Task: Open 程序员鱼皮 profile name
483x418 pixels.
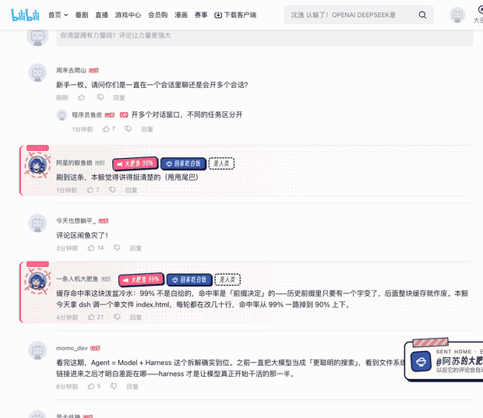Action: pyautogui.click(x=87, y=114)
